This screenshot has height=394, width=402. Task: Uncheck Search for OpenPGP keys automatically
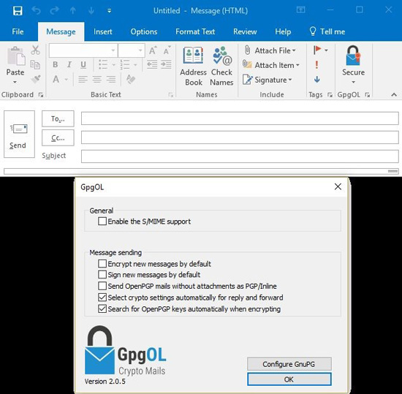[102, 308]
